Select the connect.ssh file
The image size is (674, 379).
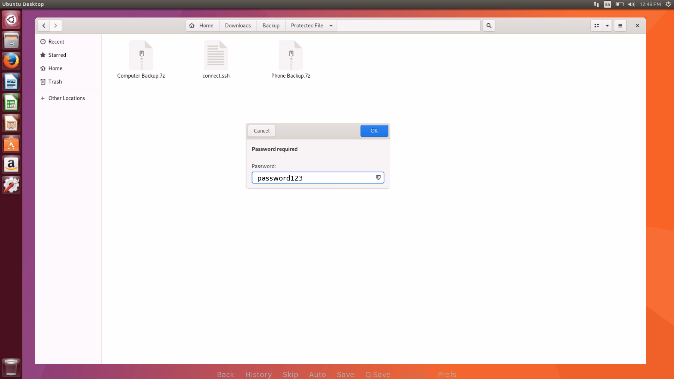(x=216, y=60)
